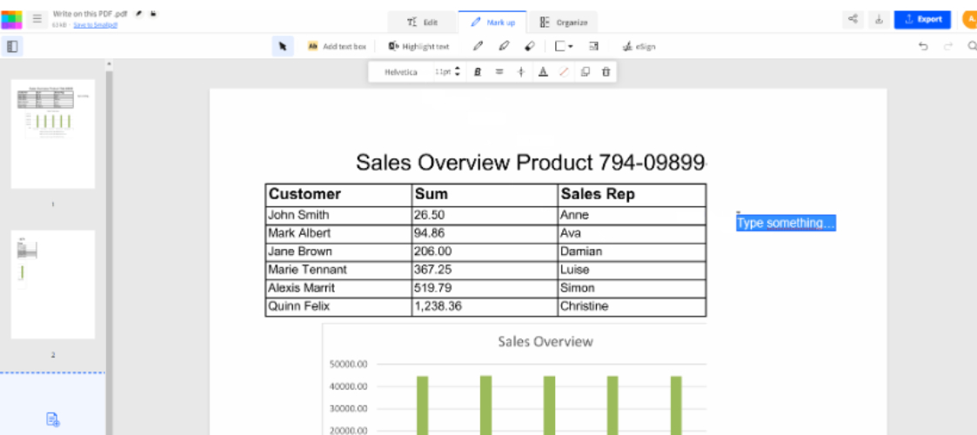Switch to the Organize tab
The height and width of the screenshot is (435, 977).
point(564,22)
